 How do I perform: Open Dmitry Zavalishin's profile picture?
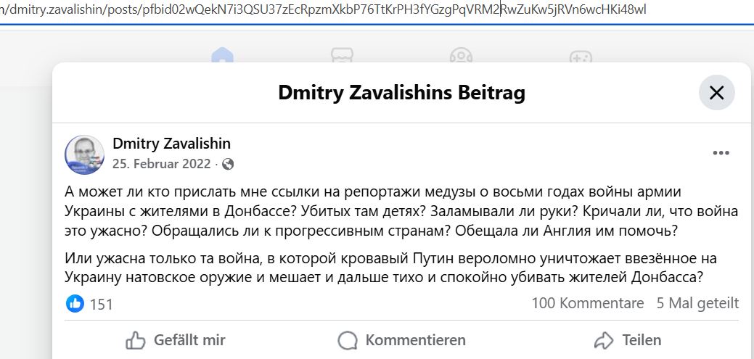(85, 154)
